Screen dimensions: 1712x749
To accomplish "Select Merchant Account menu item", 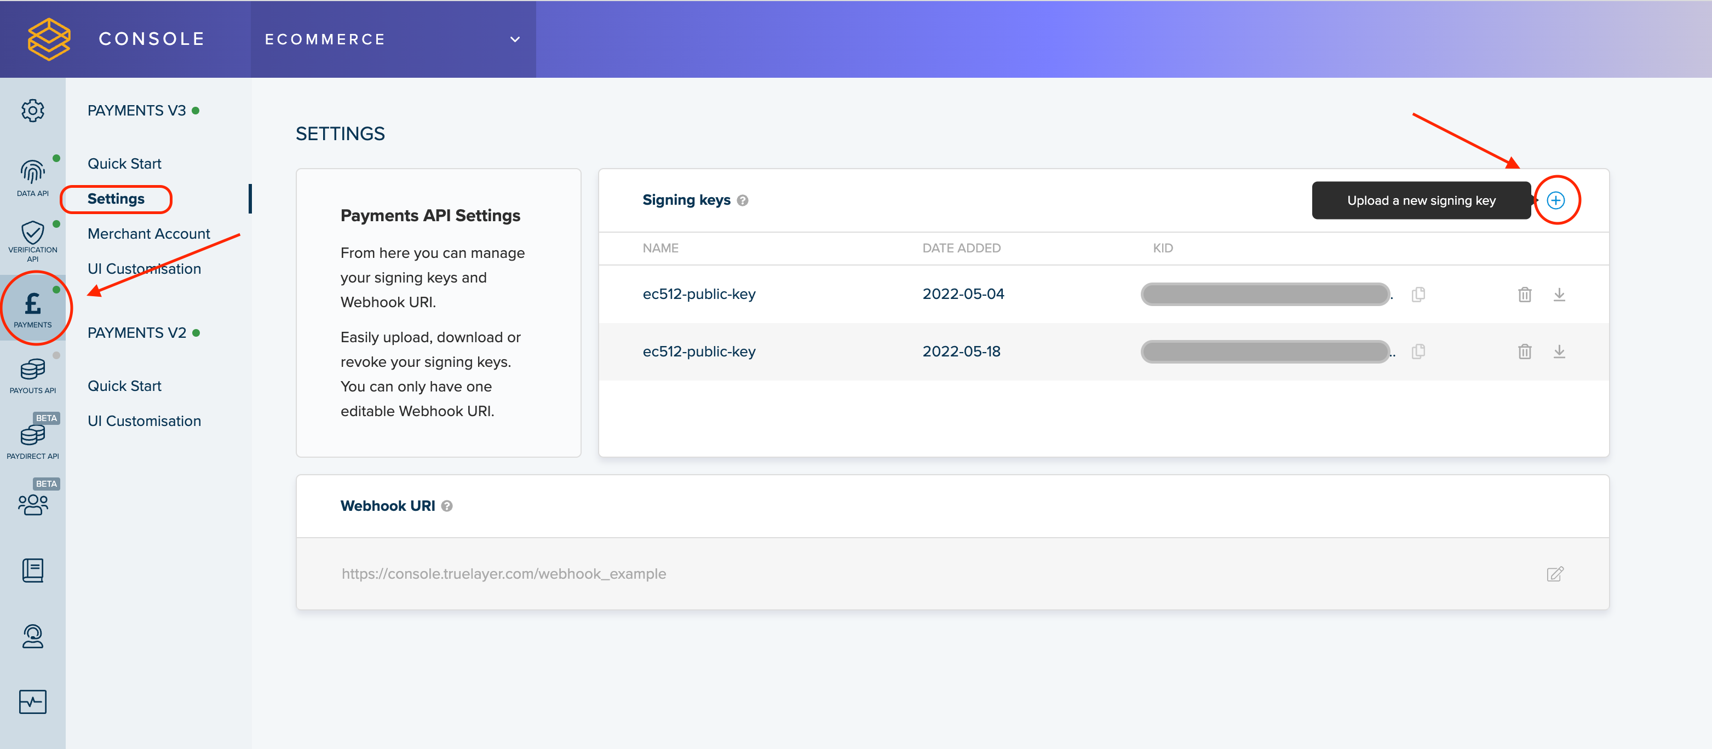I will click(148, 234).
